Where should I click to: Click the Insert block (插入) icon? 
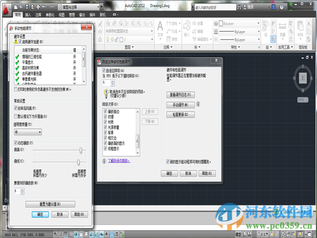point(187,26)
